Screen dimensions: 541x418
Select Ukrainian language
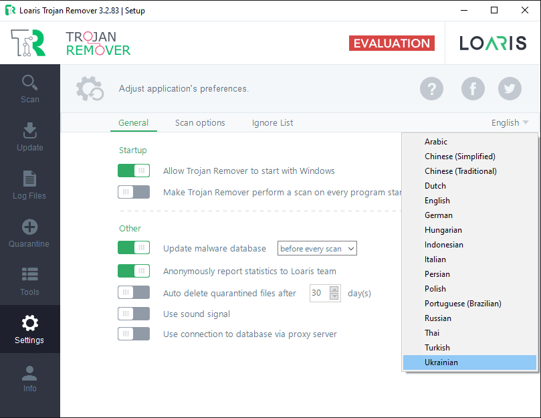(x=469, y=362)
